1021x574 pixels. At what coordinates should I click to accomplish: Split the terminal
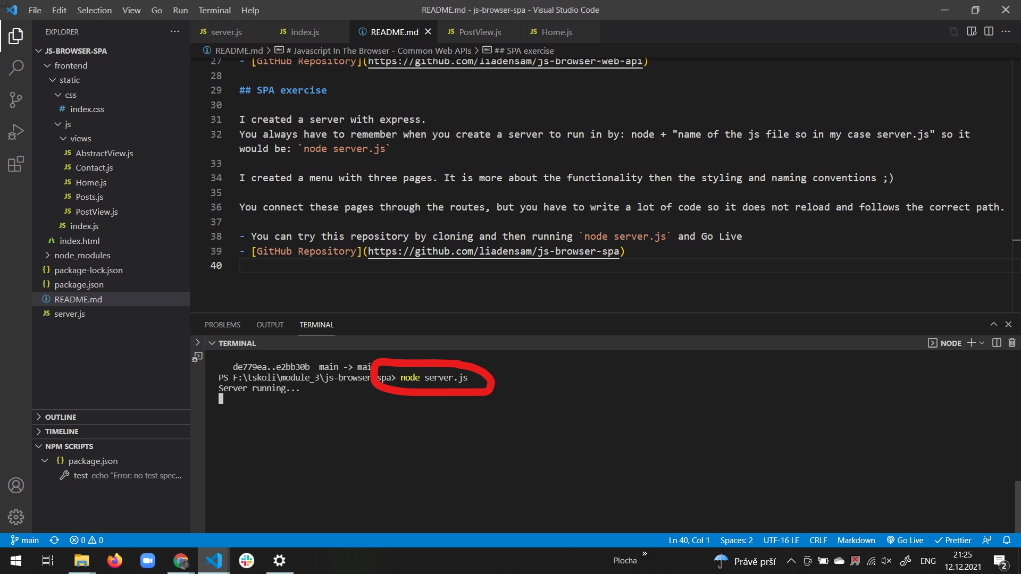coord(997,343)
